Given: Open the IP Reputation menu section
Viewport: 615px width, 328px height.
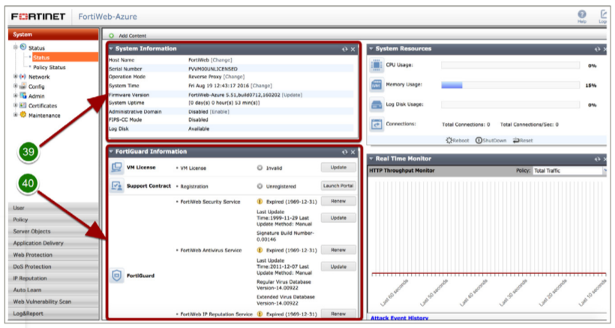Looking at the screenshot, I should [x=53, y=278].
